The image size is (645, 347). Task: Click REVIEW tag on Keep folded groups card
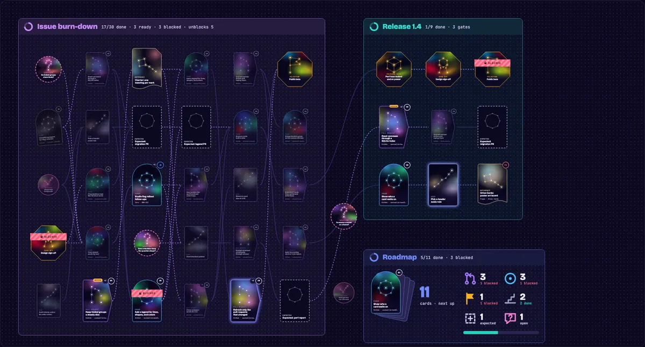(98, 280)
